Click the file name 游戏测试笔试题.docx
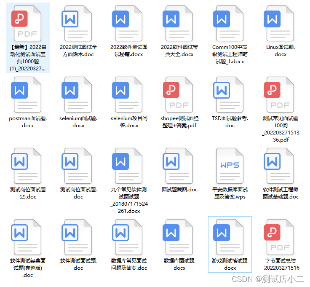Image resolution: width=310 pixels, height=287 pixels. click(230, 264)
